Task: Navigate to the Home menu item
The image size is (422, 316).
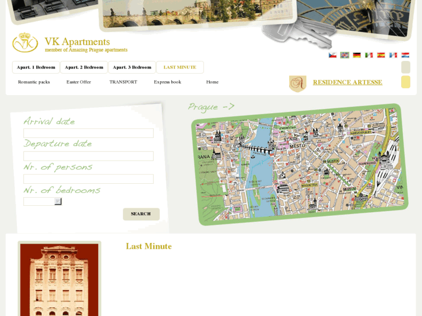Action: [212, 82]
